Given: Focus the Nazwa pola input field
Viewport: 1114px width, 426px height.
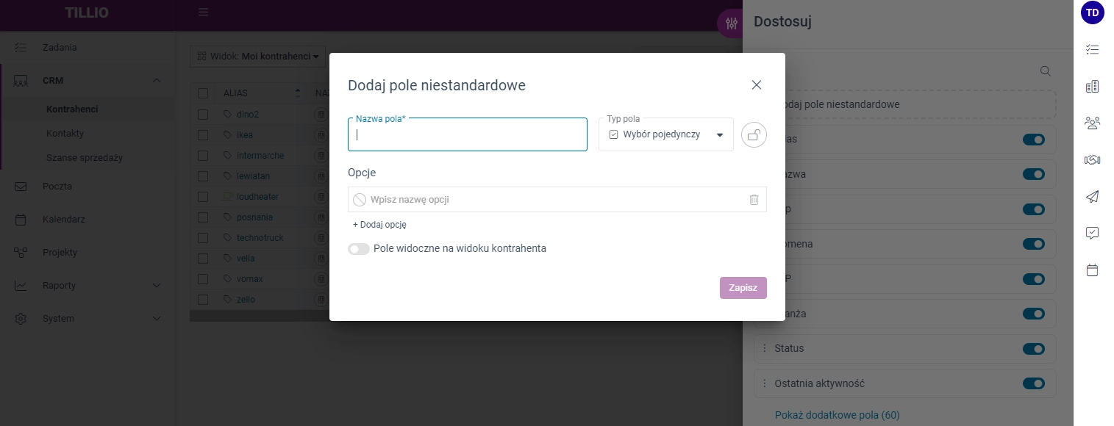Looking at the screenshot, I should point(468,134).
